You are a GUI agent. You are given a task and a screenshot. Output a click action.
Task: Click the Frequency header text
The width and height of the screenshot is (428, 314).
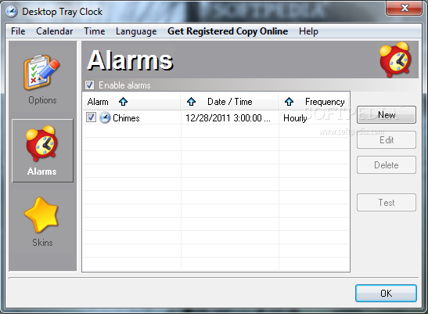[x=325, y=102]
